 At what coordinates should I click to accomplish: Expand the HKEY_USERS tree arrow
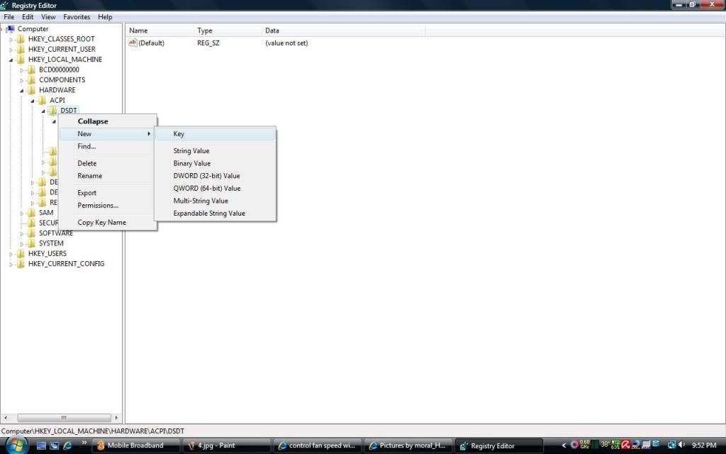[x=11, y=255]
